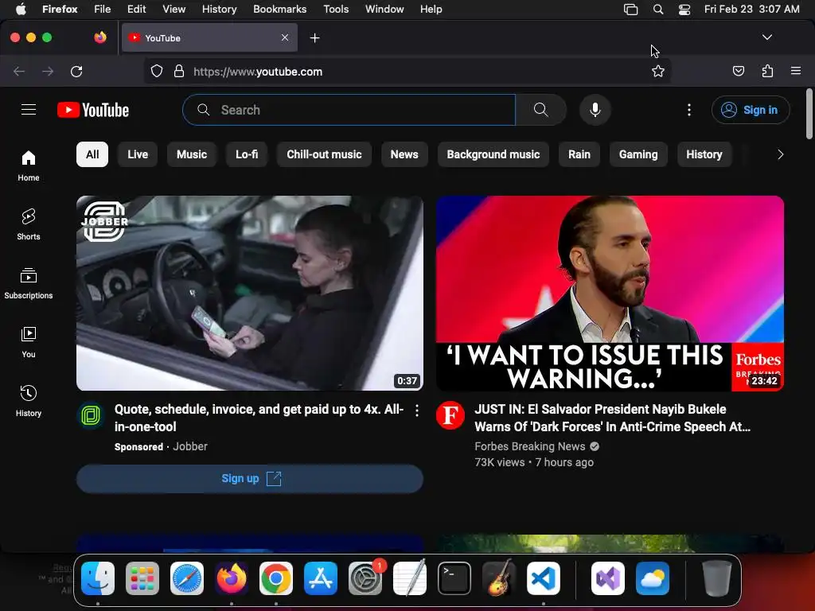Filter by Lo-fi chip

tap(247, 154)
